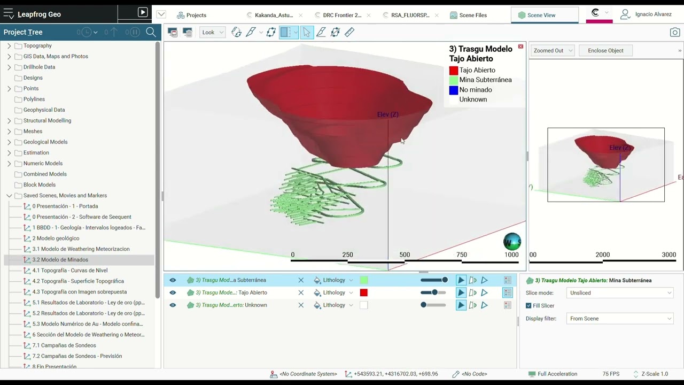
Task: Open the Look dropdown
Action: click(212, 33)
